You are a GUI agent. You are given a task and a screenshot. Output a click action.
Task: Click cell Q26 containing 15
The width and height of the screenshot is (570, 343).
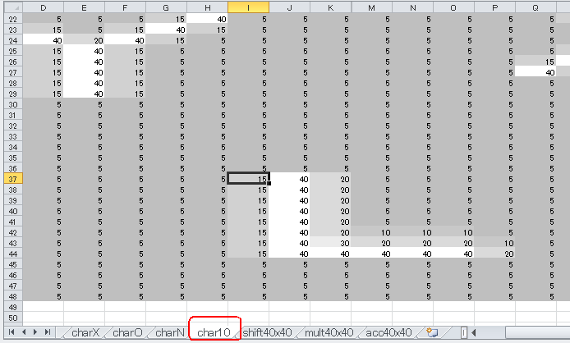coord(536,62)
